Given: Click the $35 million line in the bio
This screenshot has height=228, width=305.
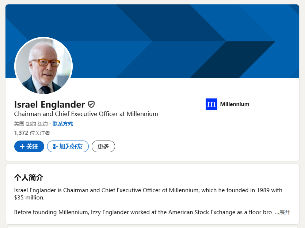Looking at the screenshot, I should click(29, 198).
